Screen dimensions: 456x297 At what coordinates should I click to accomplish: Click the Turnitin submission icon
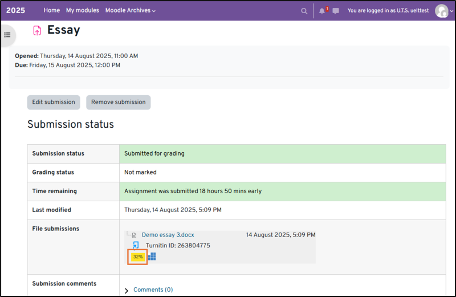pos(136,245)
